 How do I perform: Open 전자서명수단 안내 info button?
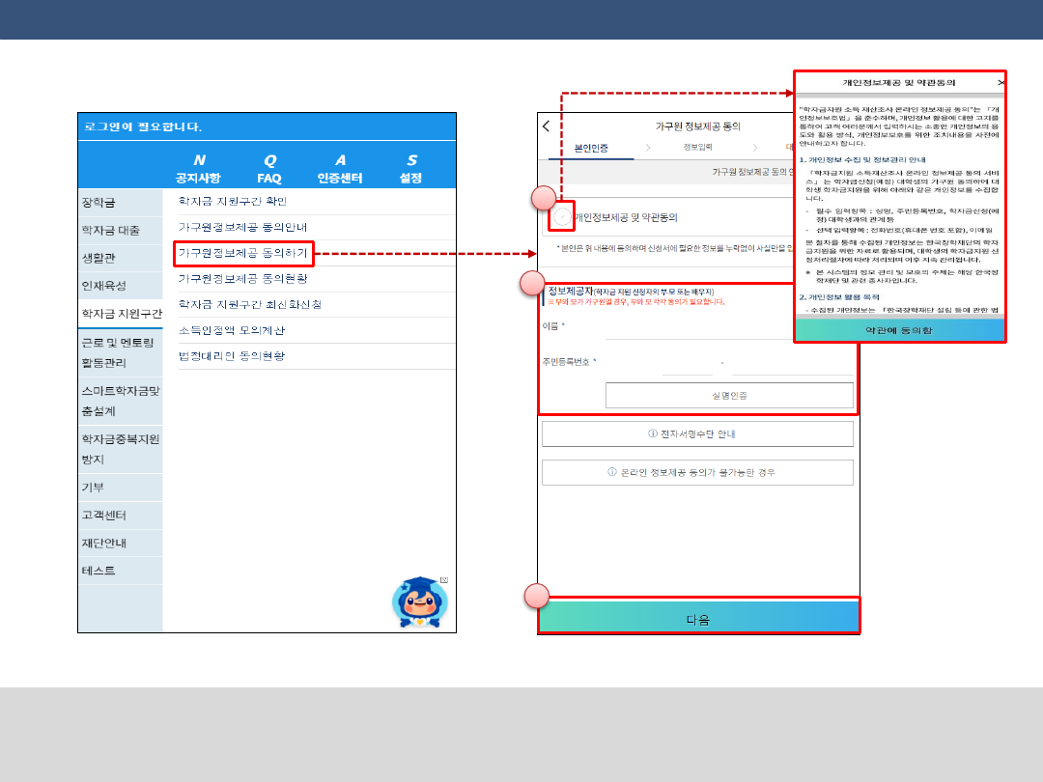click(x=697, y=434)
